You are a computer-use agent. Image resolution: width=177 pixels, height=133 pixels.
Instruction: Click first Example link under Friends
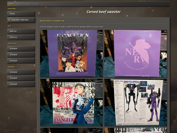(x=21, y=72)
